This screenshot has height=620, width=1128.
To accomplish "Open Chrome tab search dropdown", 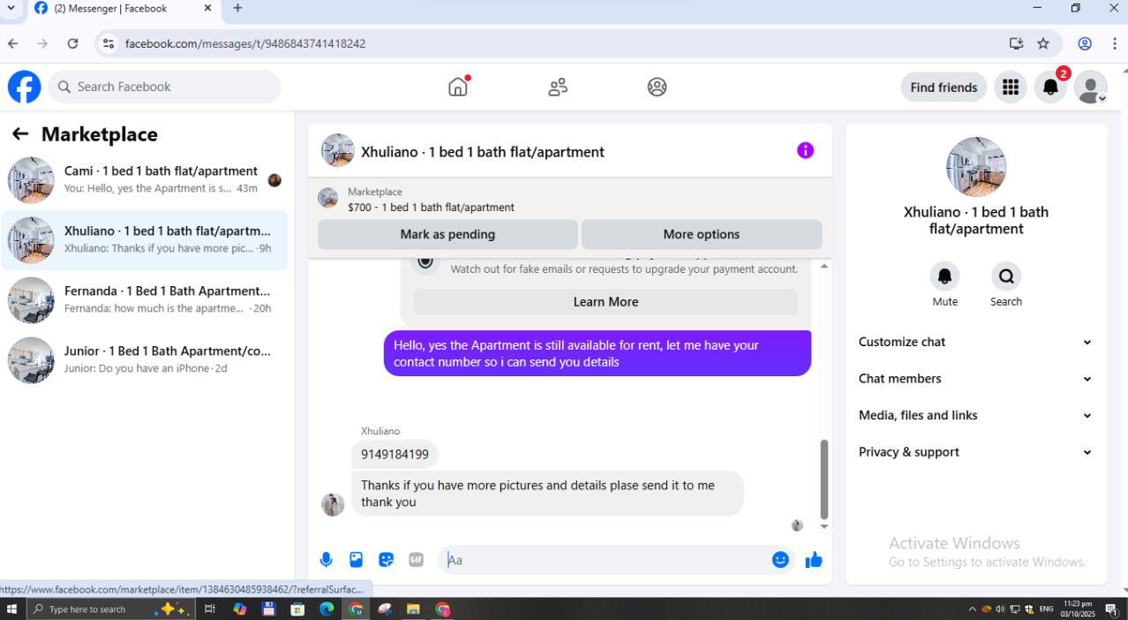I will click(11, 9).
